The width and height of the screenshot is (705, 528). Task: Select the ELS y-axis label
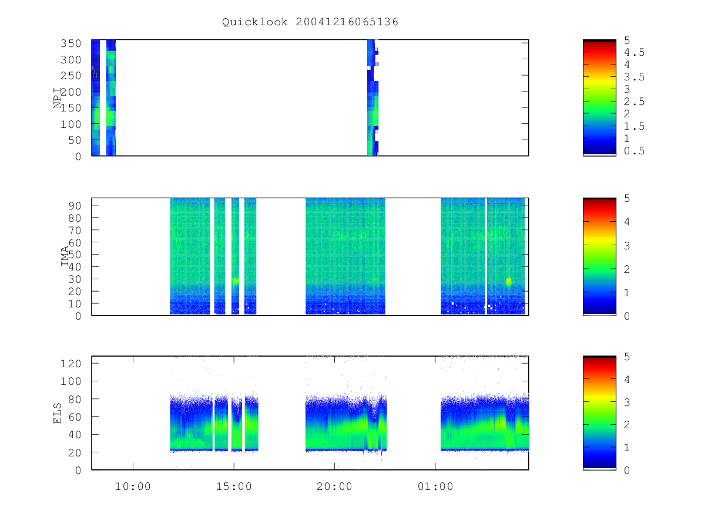(58, 413)
